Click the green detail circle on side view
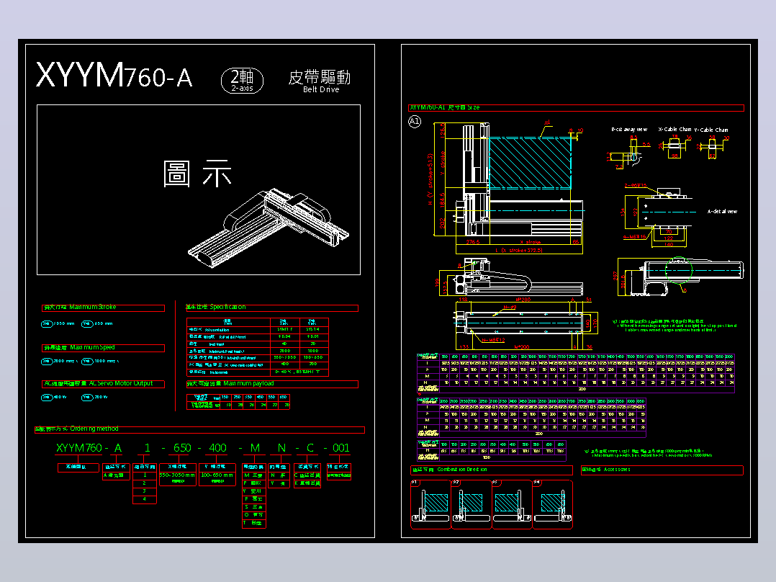 [679, 272]
